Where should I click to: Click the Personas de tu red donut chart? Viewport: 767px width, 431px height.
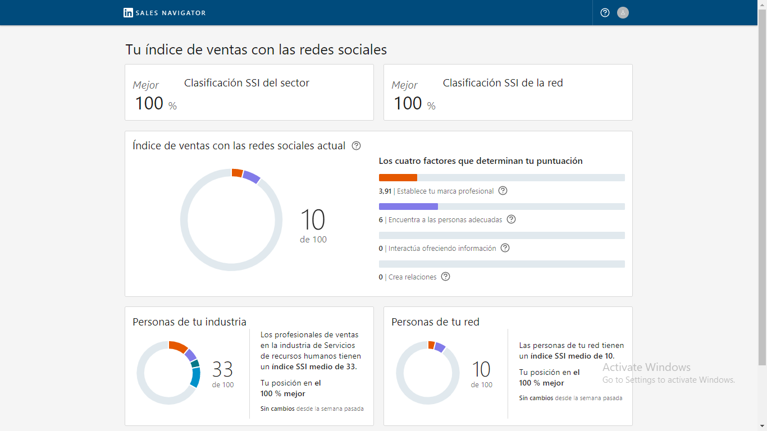click(428, 373)
